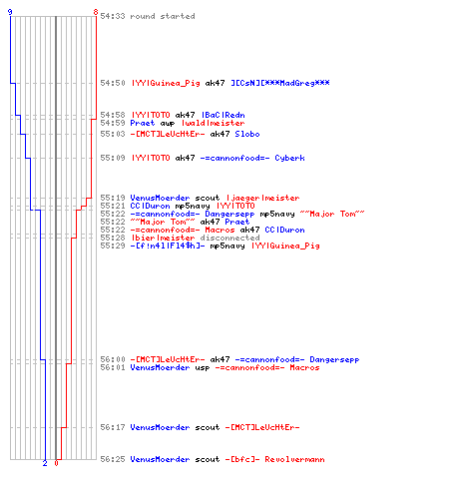This screenshot has height=499, width=449.
Task: Select |jaeger|meister victim name
Action: pyautogui.click(x=262, y=198)
